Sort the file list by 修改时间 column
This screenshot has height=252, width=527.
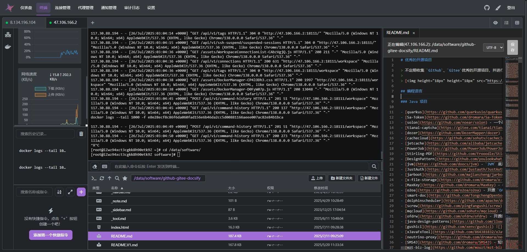[x=321, y=188]
